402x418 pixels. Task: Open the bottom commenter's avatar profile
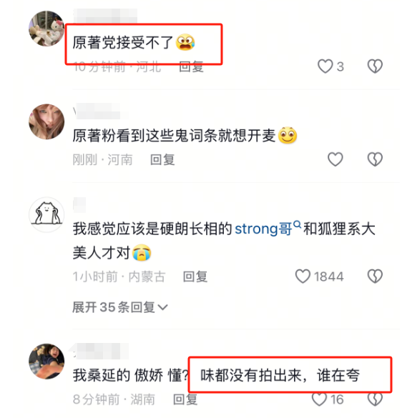pyautogui.click(x=46, y=362)
